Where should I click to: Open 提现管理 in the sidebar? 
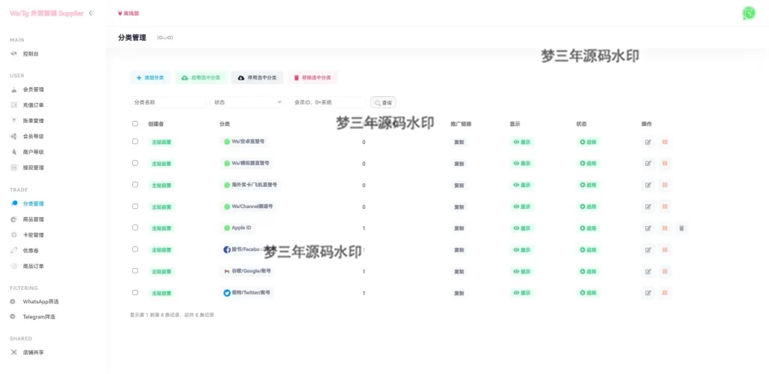coord(33,167)
